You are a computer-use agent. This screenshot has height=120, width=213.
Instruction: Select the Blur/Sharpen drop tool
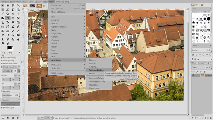point(18,39)
